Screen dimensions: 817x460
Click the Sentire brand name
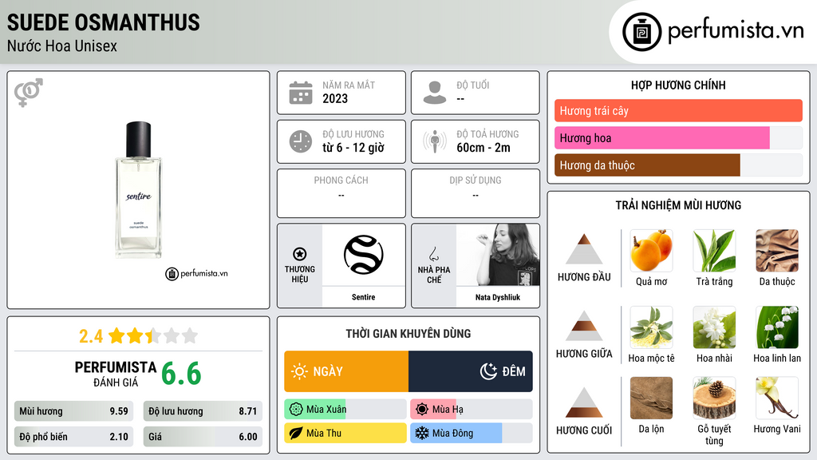(363, 297)
